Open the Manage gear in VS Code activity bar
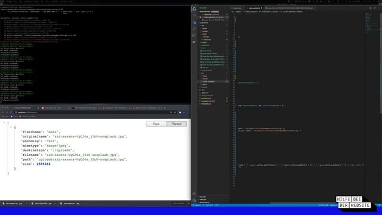Viewport: 382px width, 215px height. tap(194, 200)
